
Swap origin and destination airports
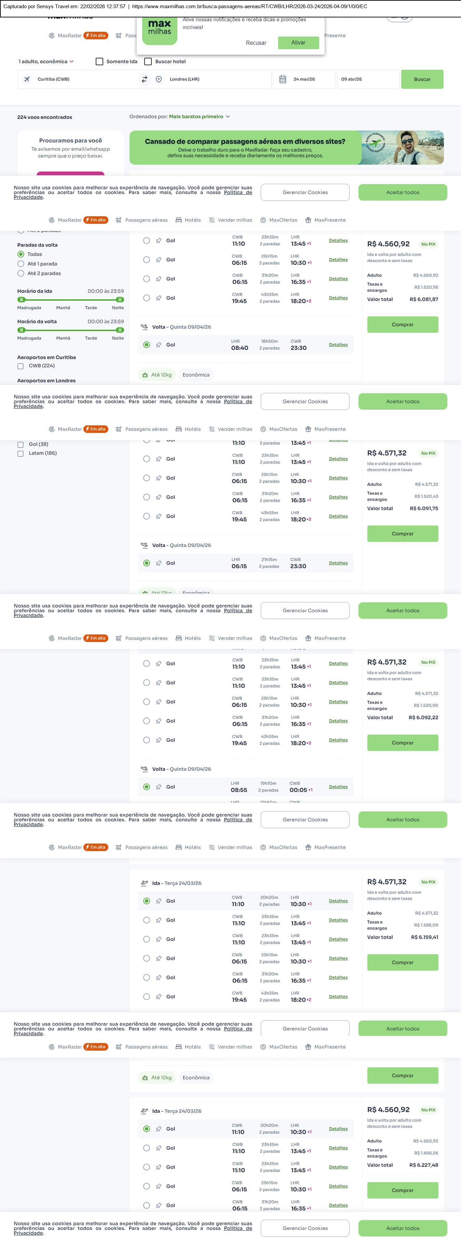pyautogui.click(x=144, y=79)
